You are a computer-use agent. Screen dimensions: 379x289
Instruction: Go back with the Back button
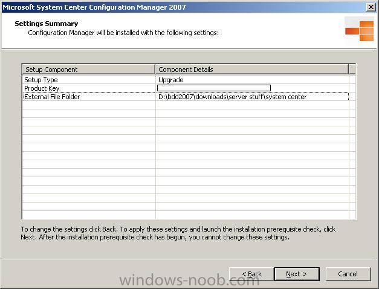pos(251,274)
